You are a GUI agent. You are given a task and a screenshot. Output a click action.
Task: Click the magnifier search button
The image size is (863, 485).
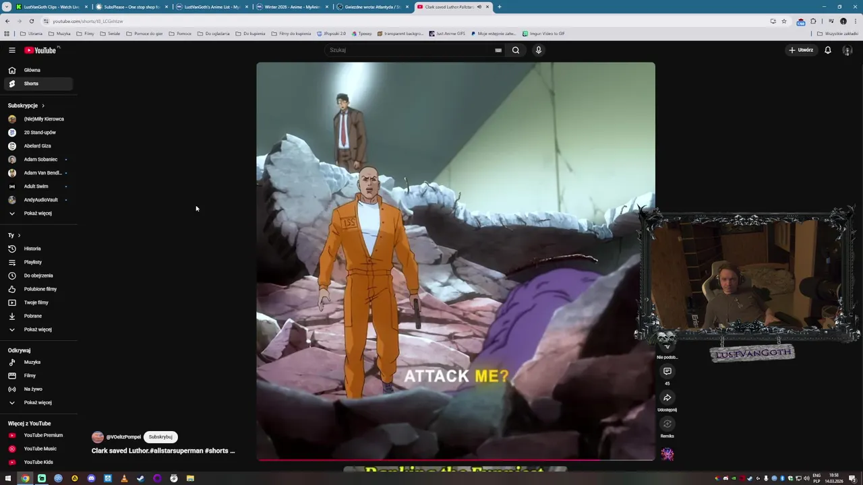pos(516,50)
